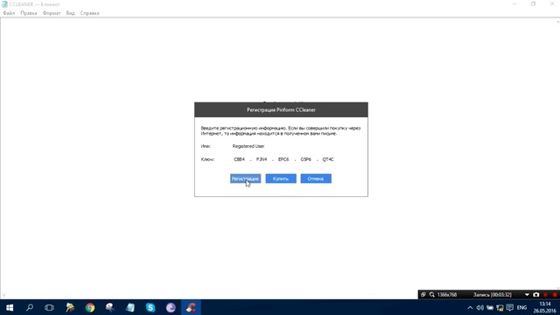
Task: Click the Отмена button
Action: (x=316, y=178)
